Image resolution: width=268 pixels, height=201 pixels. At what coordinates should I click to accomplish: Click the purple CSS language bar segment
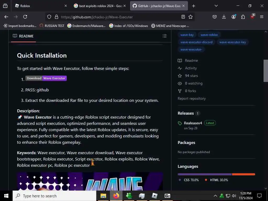tap(205, 174)
